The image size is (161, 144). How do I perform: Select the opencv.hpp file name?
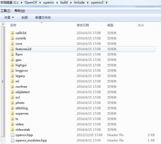pyautogui.click(x=24, y=135)
